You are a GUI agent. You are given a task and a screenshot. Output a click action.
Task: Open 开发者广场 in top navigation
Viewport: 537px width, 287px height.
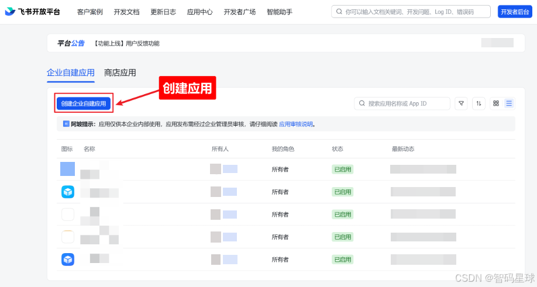tap(239, 12)
